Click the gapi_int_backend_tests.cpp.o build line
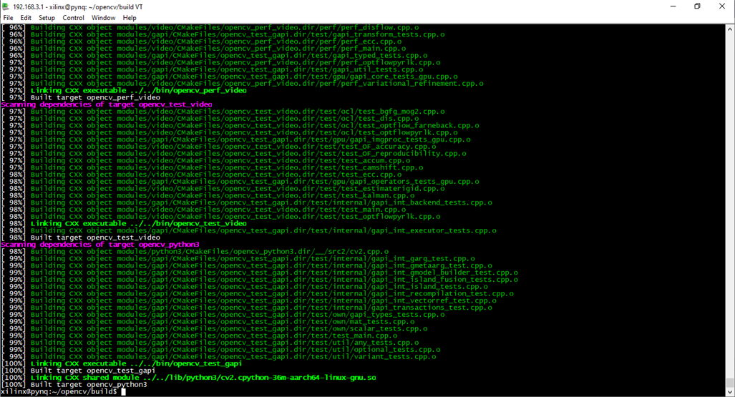Screen dimensions: 735x397 (247, 202)
